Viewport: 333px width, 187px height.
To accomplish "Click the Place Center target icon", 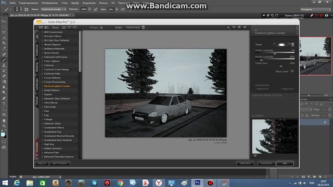I will click(x=292, y=72).
